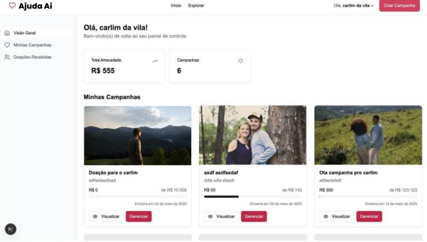427x242 pixels.
Task: Click the mountain landscape campaign photo
Action: (x=138, y=135)
